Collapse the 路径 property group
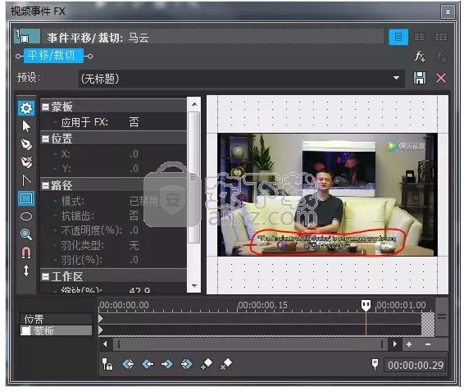 45,185
